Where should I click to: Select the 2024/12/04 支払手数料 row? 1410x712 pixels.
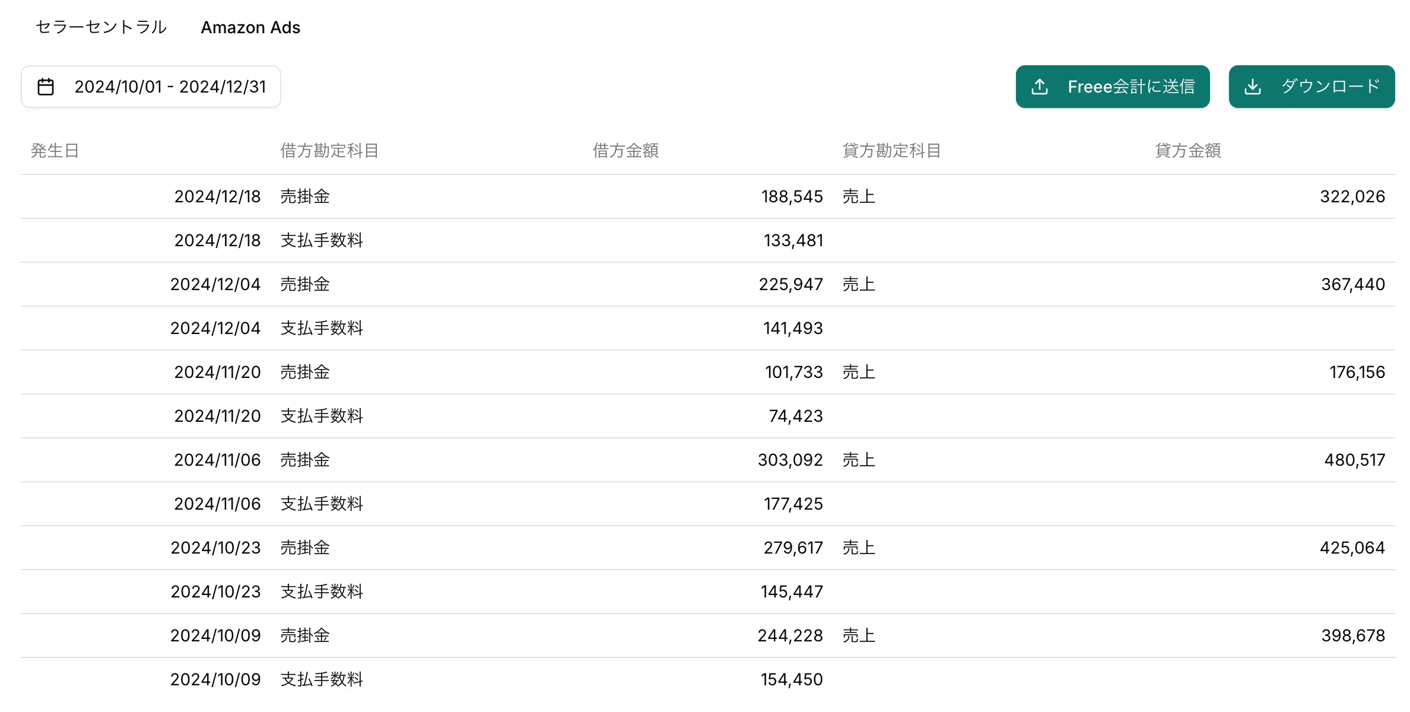pos(321,328)
